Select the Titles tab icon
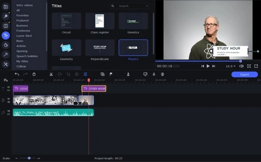The width and height of the screenshot is (261, 162). (x=6, y=35)
